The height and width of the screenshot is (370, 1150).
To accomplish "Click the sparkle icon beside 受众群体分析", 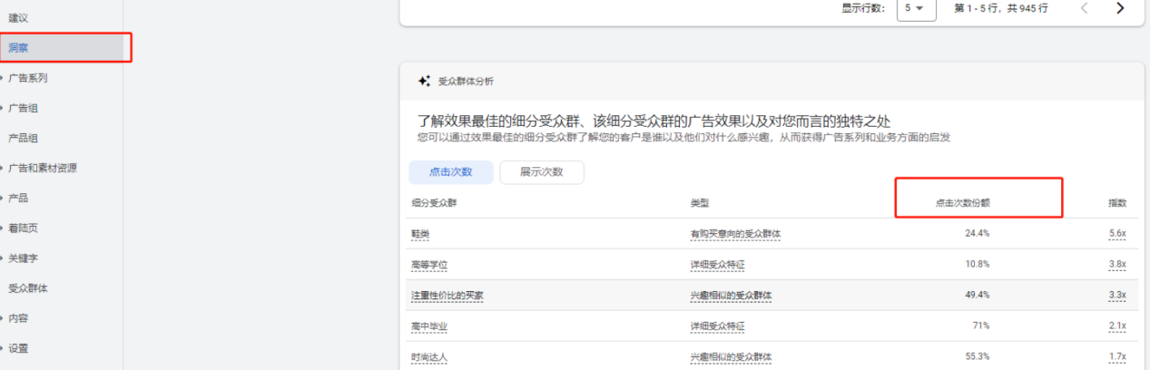I will (x=424, y=81).
